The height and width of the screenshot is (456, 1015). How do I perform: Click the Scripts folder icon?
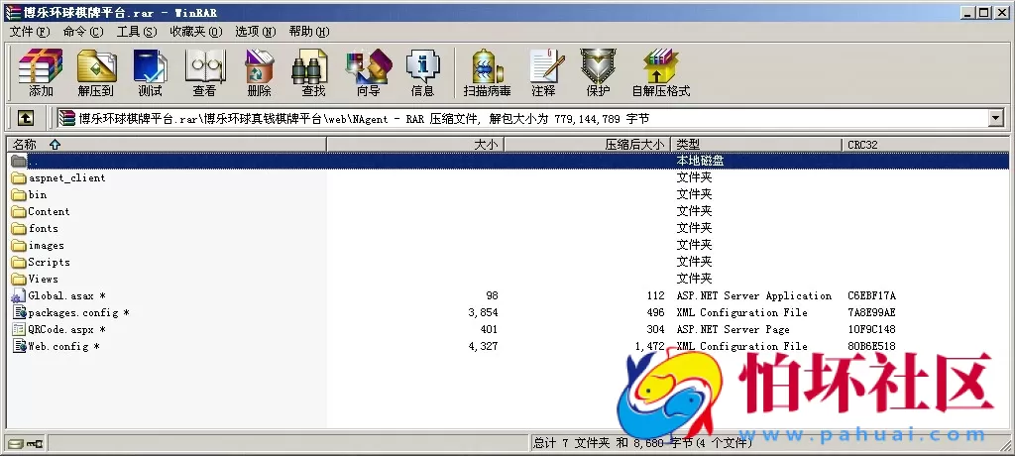(19, 262)
